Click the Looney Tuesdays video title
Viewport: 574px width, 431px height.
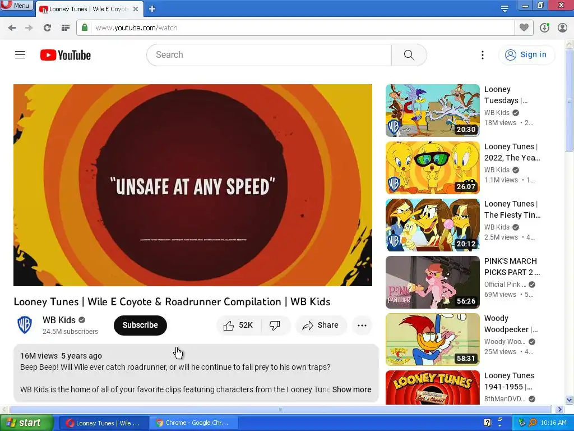506,95
